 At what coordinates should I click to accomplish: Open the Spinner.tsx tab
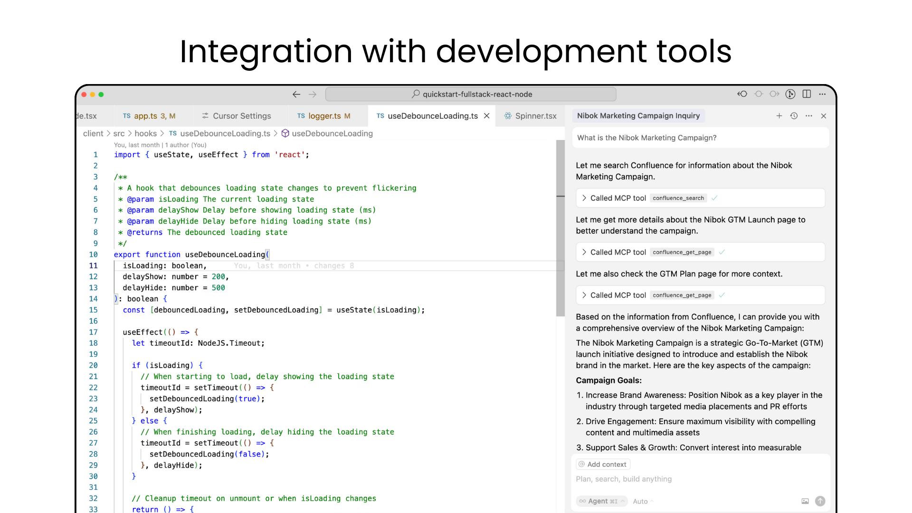point(530,116)
